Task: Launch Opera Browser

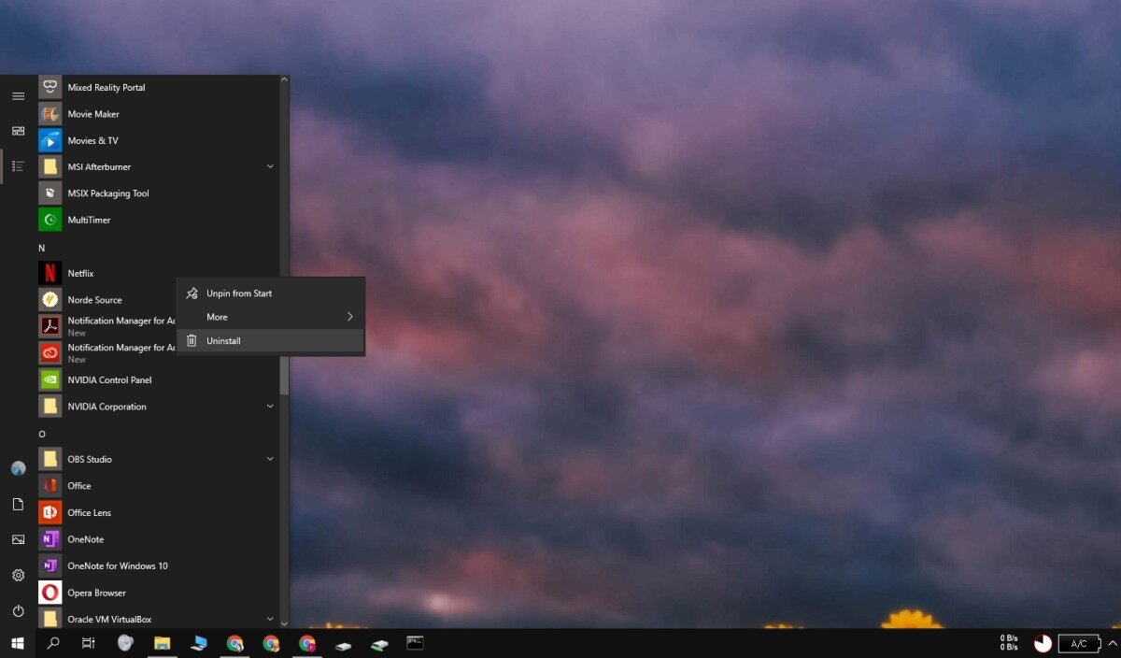Action: tap(96, 593)
